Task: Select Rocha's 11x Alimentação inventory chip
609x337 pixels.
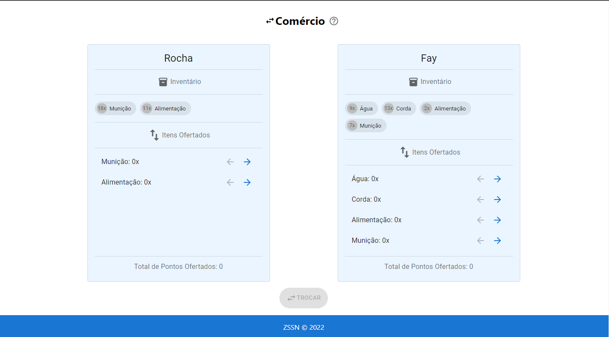Action: (x=165, y=108)
